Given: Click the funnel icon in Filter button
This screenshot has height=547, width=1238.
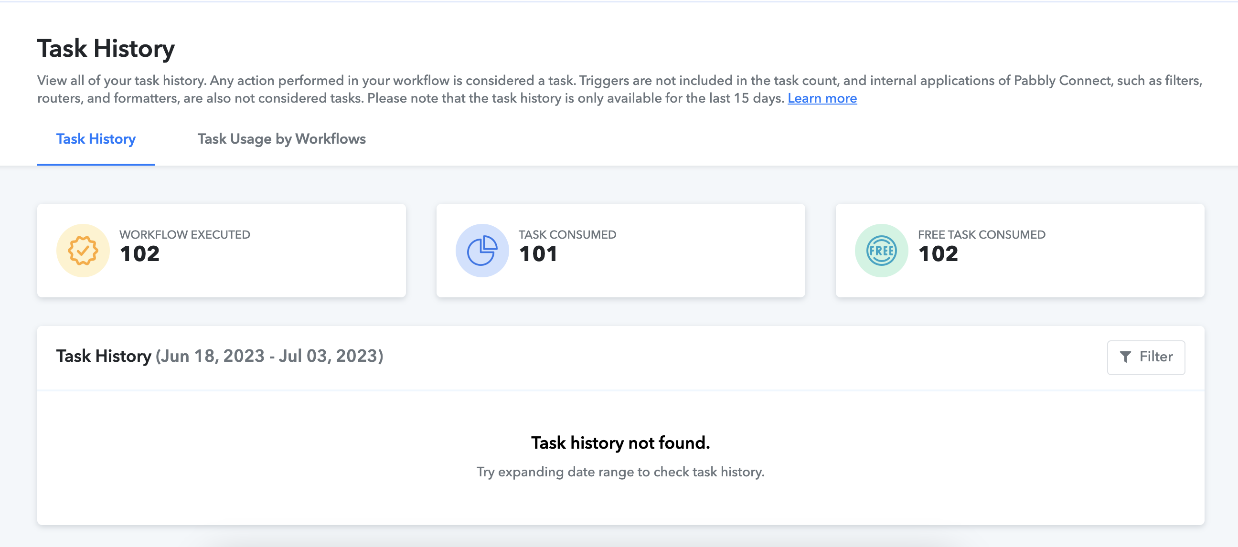Looking at the screenshot, I should 1125,357.
